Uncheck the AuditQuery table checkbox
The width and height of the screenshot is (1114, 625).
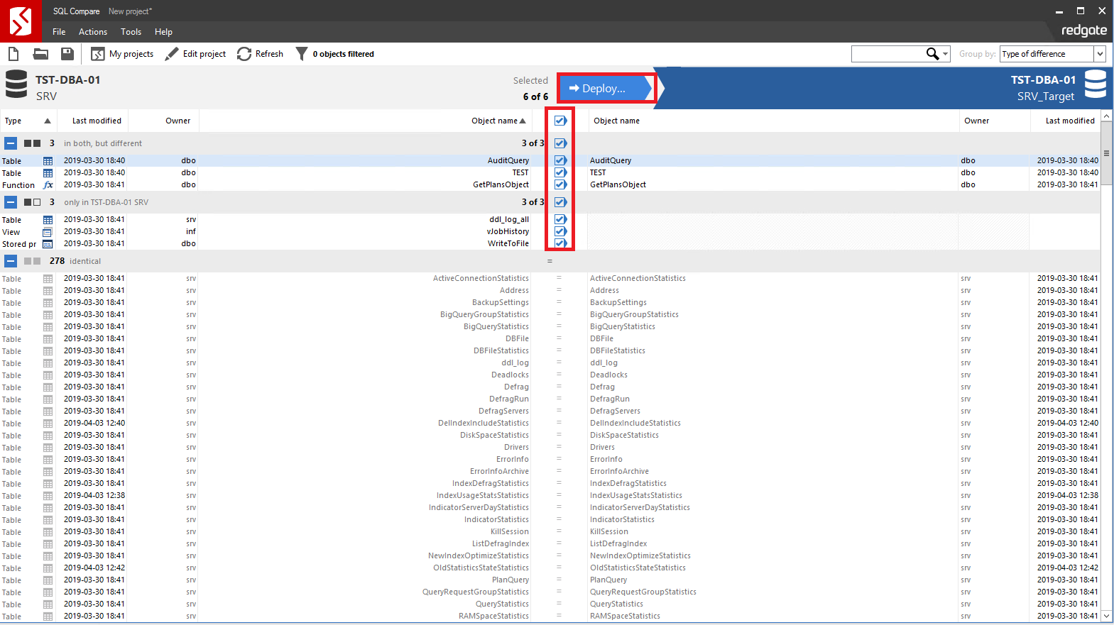pos(560,160)
